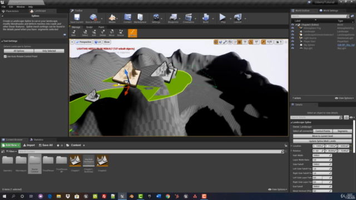Image resolution: width=356 pixels, height=200 pixels.
Task: Click the Launch toolbar icon
Action: [238, 18]
